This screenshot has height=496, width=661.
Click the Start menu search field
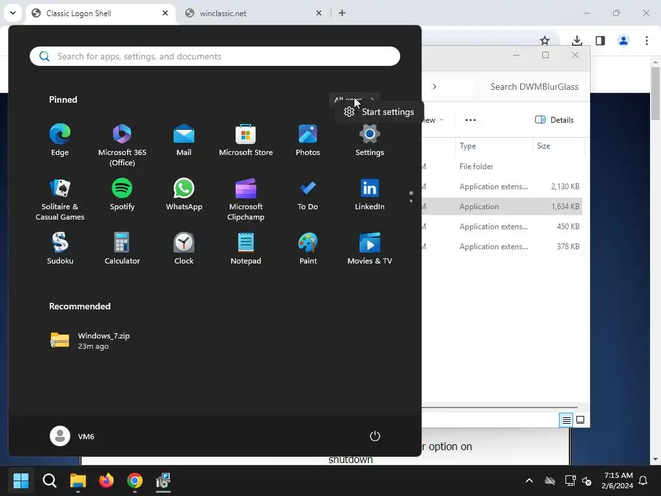215,56
